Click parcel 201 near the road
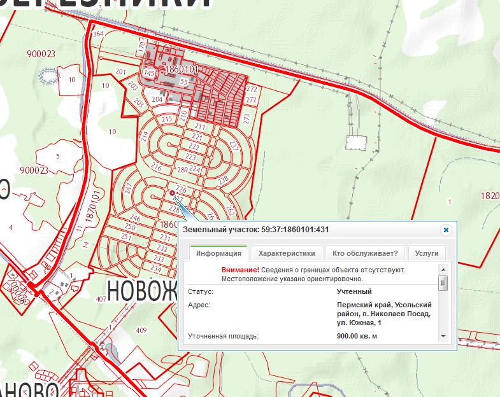 tap(121, 72)
